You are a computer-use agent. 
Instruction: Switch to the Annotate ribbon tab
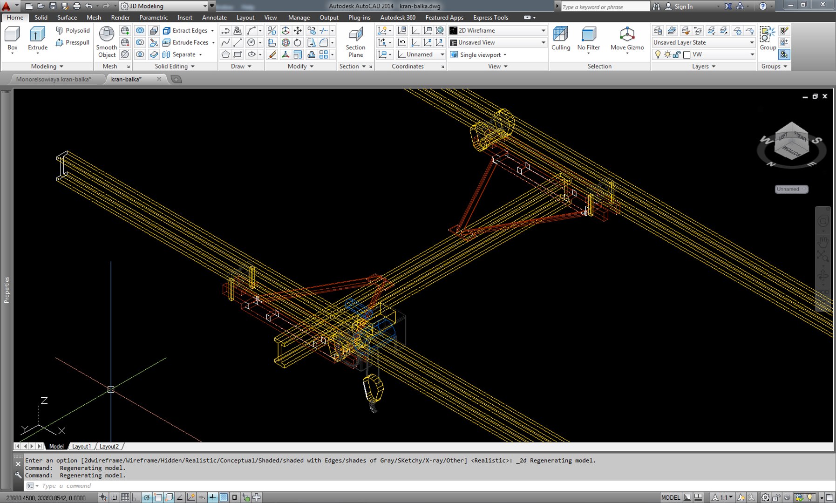(214, 17)
